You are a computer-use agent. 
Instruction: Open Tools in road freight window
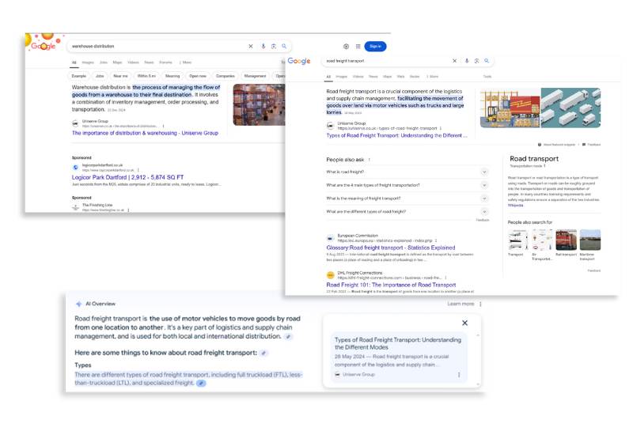pos(487,77)
